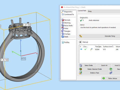Click the advice text about shell operations
Viewport: 120px width, 90px height.
[98, 27]
